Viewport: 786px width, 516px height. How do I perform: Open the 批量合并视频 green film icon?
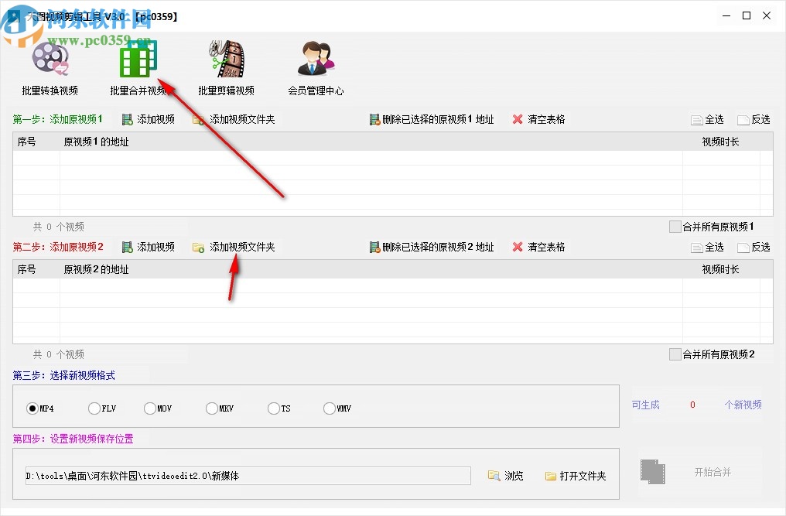(x=138, y=59)
